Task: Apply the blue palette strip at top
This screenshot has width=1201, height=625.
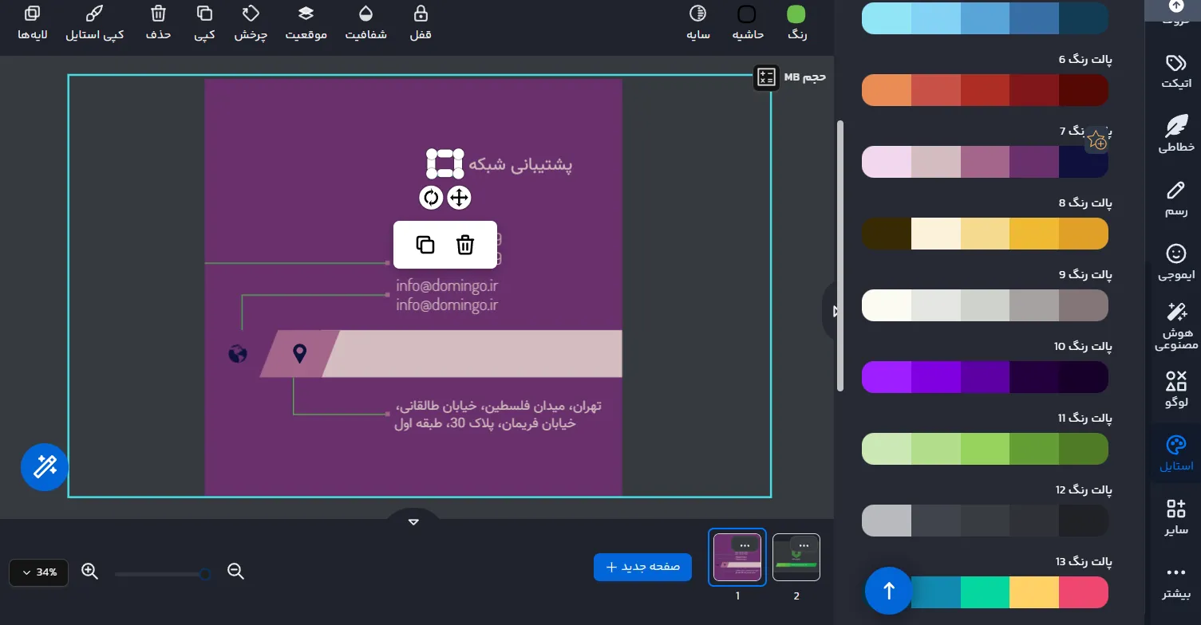Action: click(985, 18)
